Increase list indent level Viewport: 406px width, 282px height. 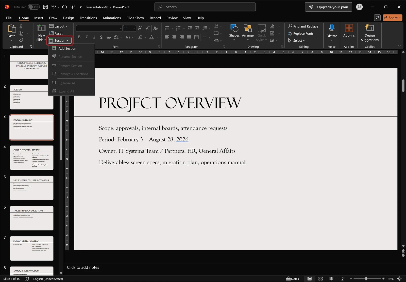click(x=197, y=28)
